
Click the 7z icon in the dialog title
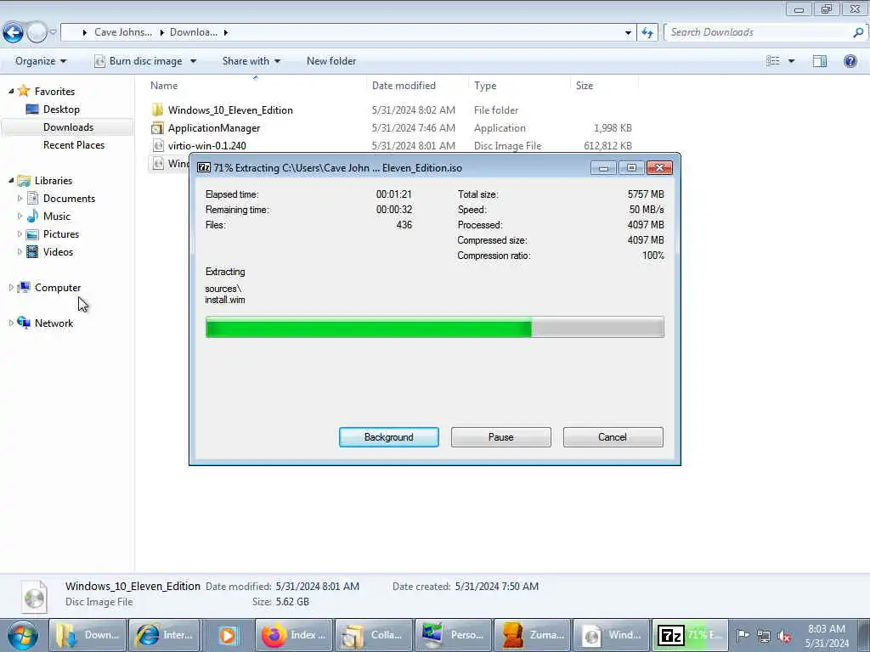coord(204,167)
